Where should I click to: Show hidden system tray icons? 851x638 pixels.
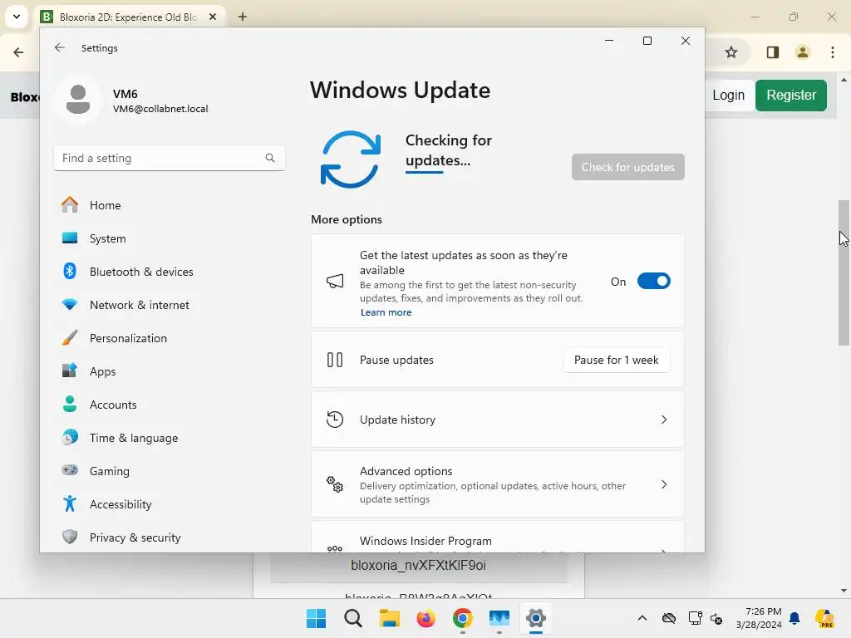click(x=642, y=618)
